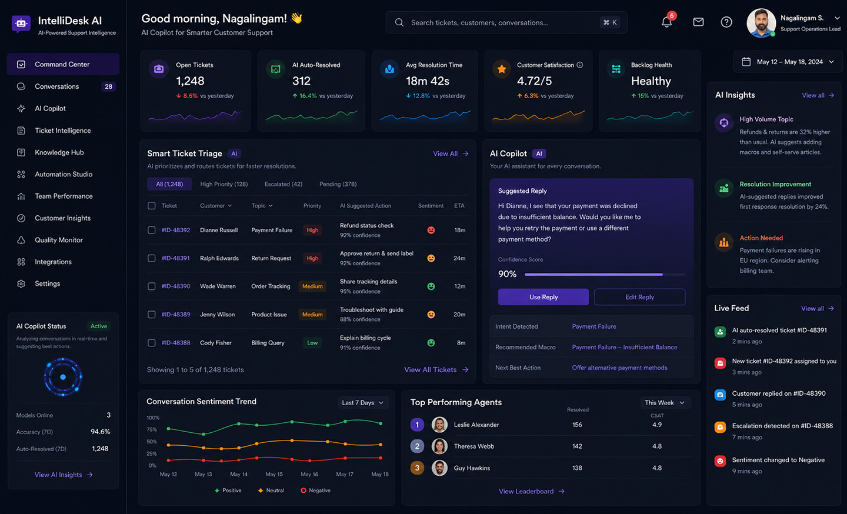The image size is (847, 514).
Task: Check the box for ticket #ID-48388
Action: coord(152,343)
